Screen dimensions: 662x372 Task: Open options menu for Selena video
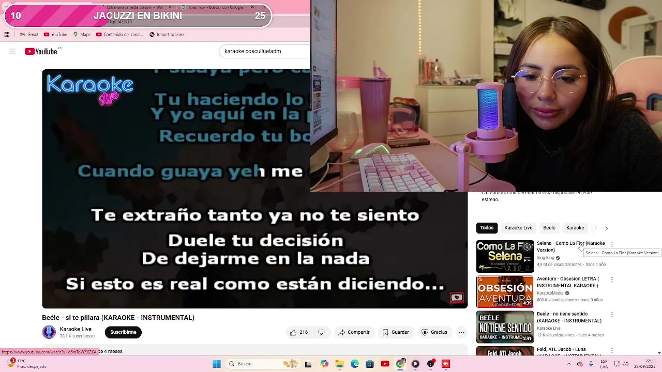(612, 244)
